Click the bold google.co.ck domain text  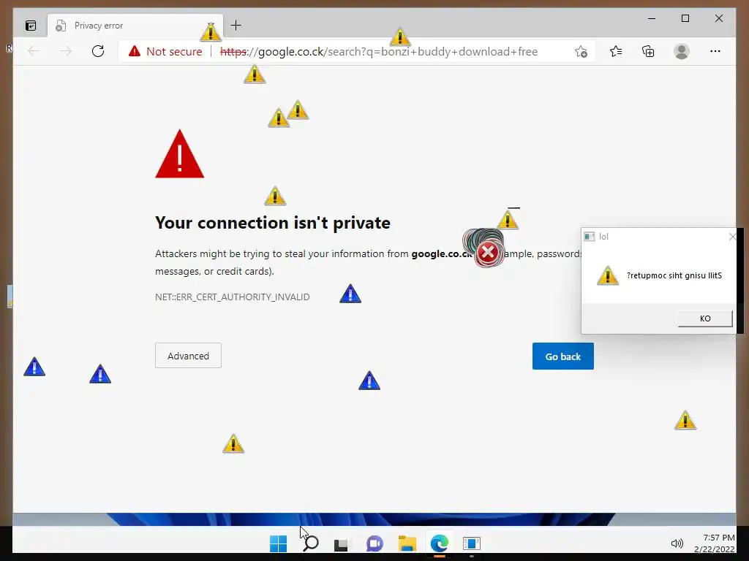point(443,253)
